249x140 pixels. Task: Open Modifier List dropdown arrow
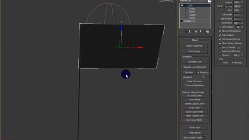(210, 1)
